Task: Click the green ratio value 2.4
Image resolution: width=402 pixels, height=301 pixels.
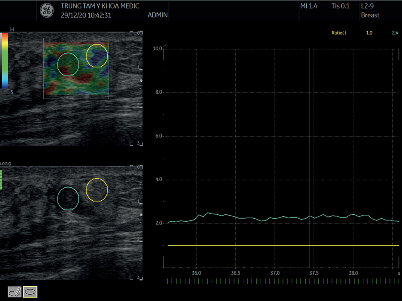Action: coord(395,33)
